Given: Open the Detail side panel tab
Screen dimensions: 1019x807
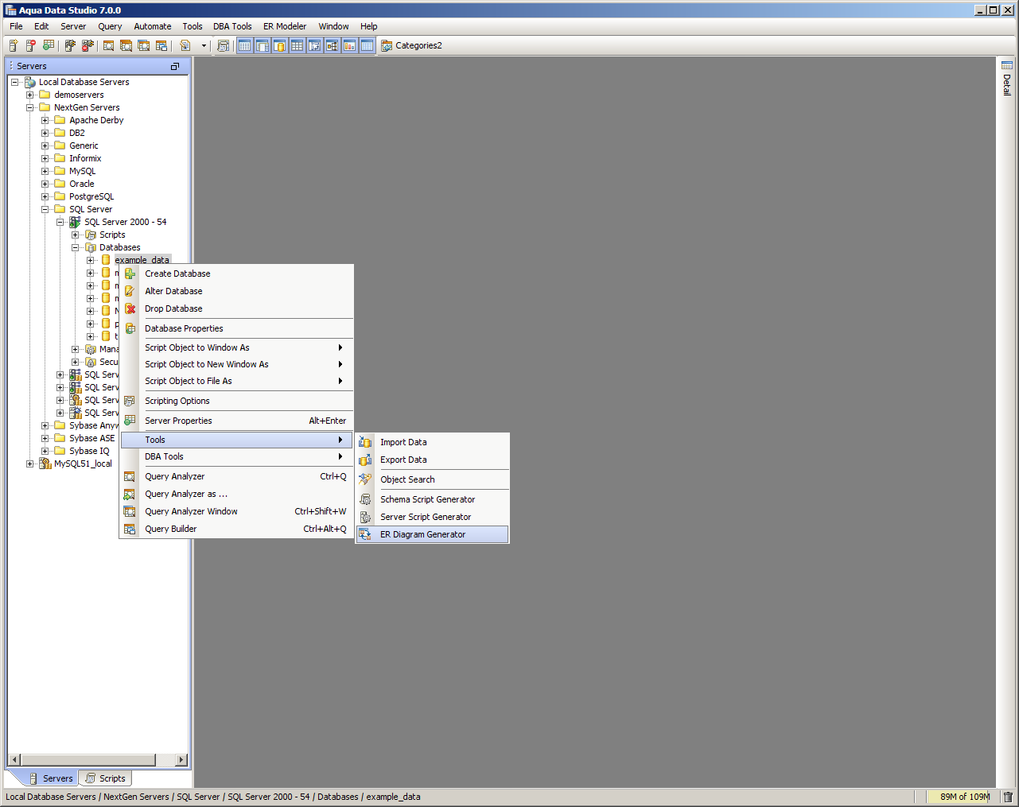Looking at the screenshot, I should [x=1007, y=79].
